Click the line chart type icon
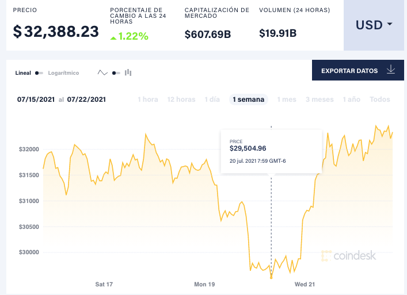 point(102,73)
